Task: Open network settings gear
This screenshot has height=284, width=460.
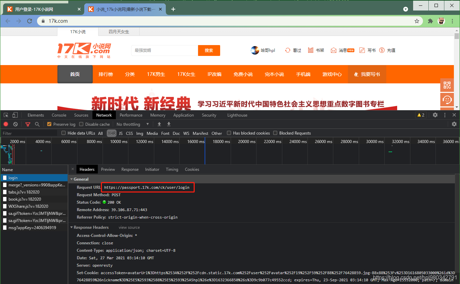Action: (x=454, y=124)
